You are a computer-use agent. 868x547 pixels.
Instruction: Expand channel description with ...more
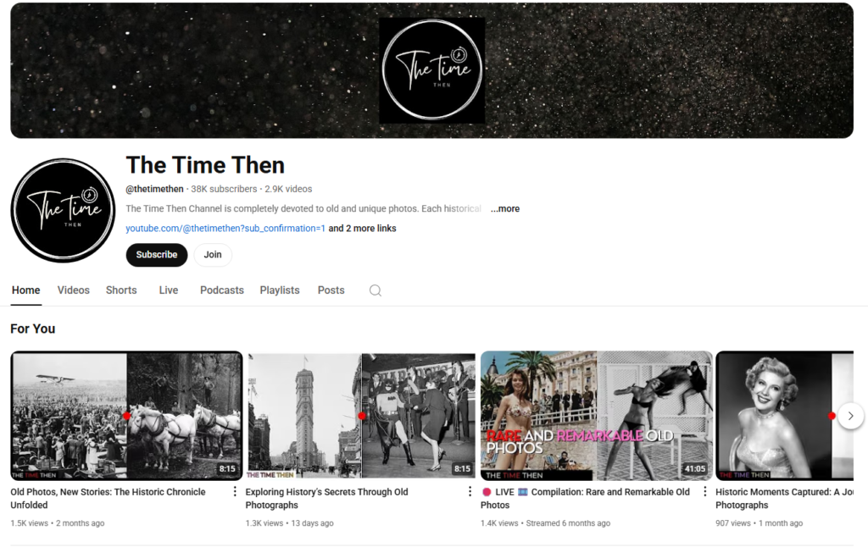(505, 209)
